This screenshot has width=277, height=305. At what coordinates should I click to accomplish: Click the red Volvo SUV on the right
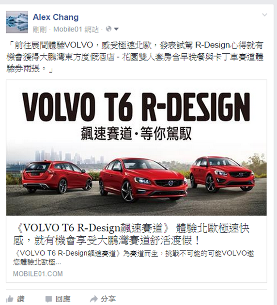point(222,174)
